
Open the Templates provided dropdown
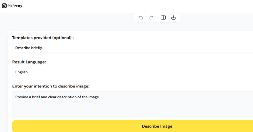tap(133, 48)
